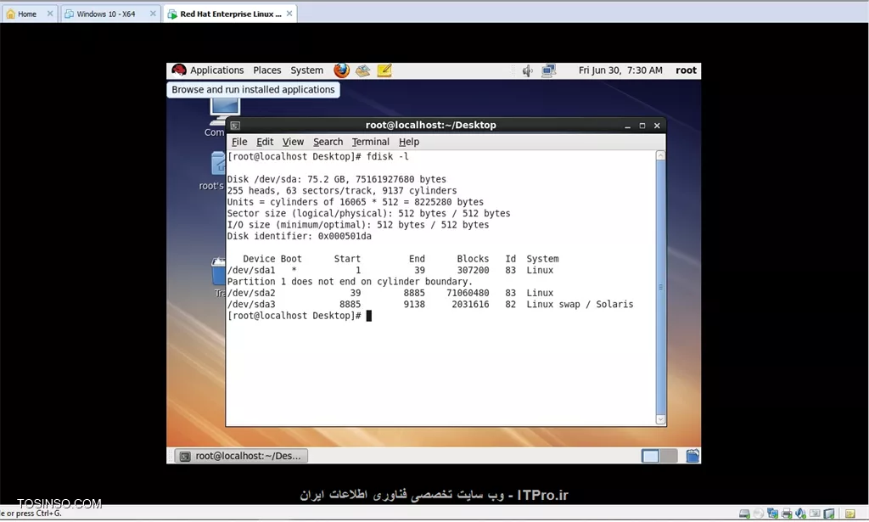Image resolution: width=869 pixels, height=522 pixels.
Task: Click the root user name in the top panel
Action: click(x=686, y=70)
